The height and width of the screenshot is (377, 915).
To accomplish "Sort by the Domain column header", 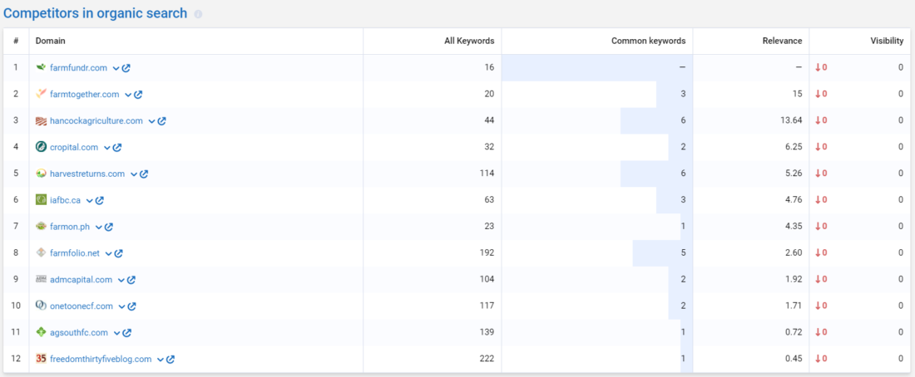I will (50, 41).
